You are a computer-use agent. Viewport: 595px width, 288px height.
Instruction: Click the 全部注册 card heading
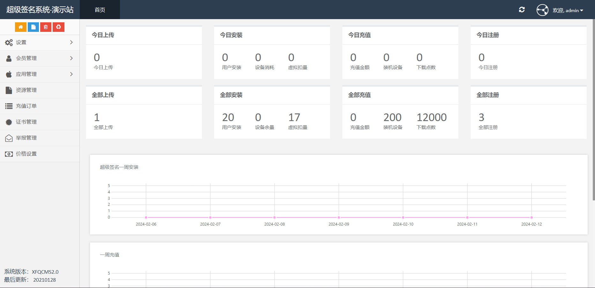488,95
